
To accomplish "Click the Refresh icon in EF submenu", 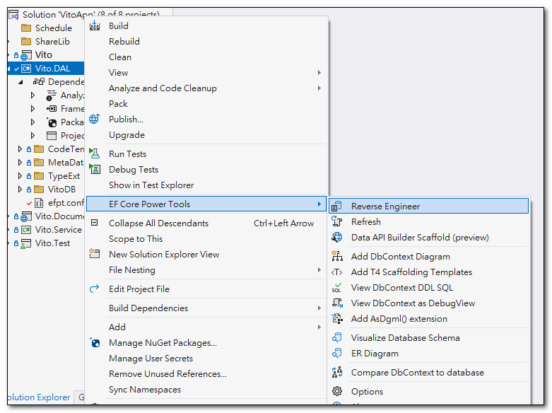I will click(x=337, y=221).
